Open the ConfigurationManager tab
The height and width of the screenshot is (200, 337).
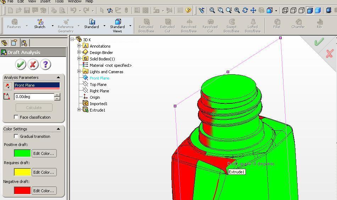tap(24, 43)
